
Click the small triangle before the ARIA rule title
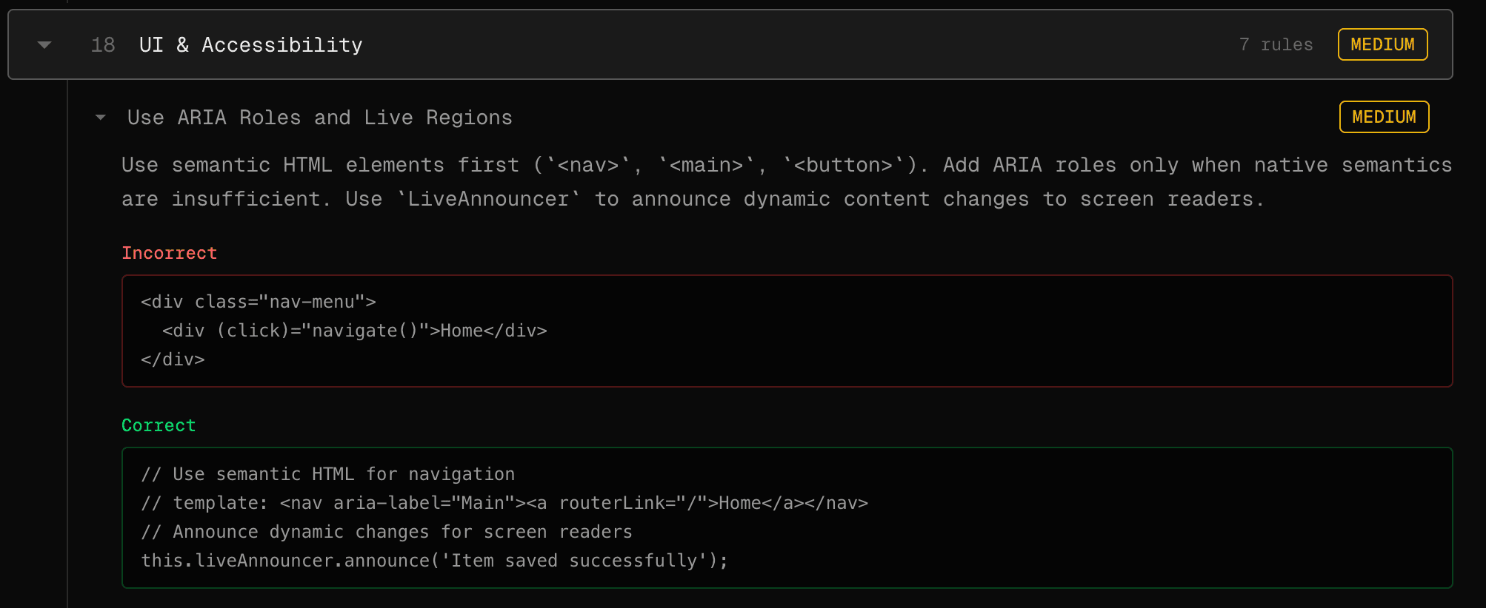tap(101, 117)
